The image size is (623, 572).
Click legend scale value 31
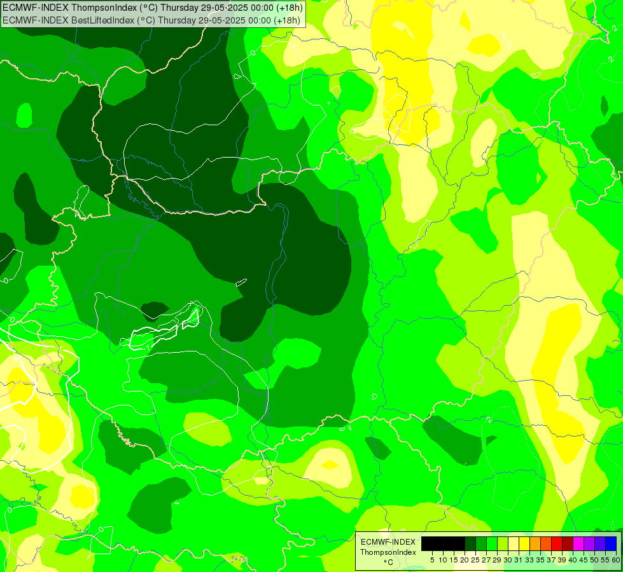pos(519,560)
